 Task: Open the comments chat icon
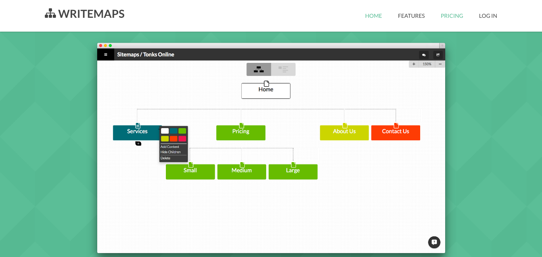pyautogui.click(x=424, y=55)
